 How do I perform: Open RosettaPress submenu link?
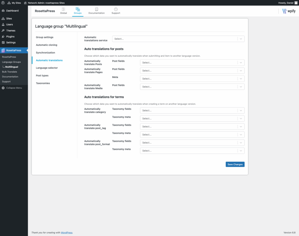[9, 57]
